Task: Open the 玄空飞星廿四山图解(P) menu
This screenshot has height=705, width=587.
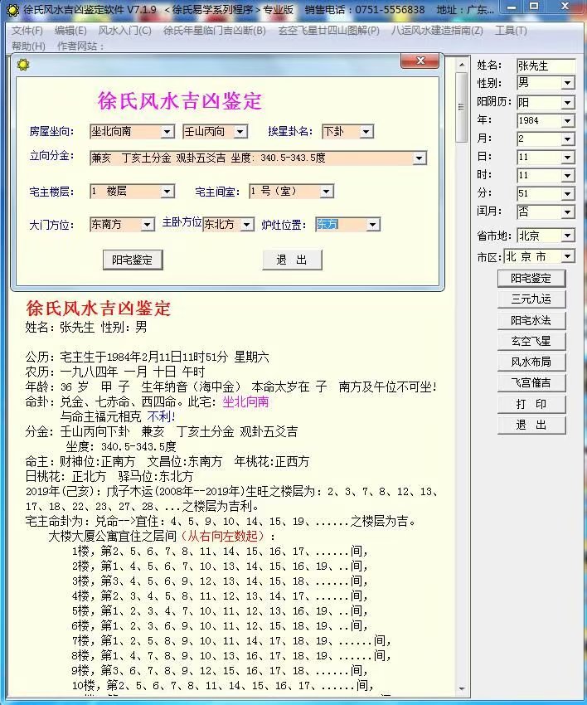Action: (328, 31)
